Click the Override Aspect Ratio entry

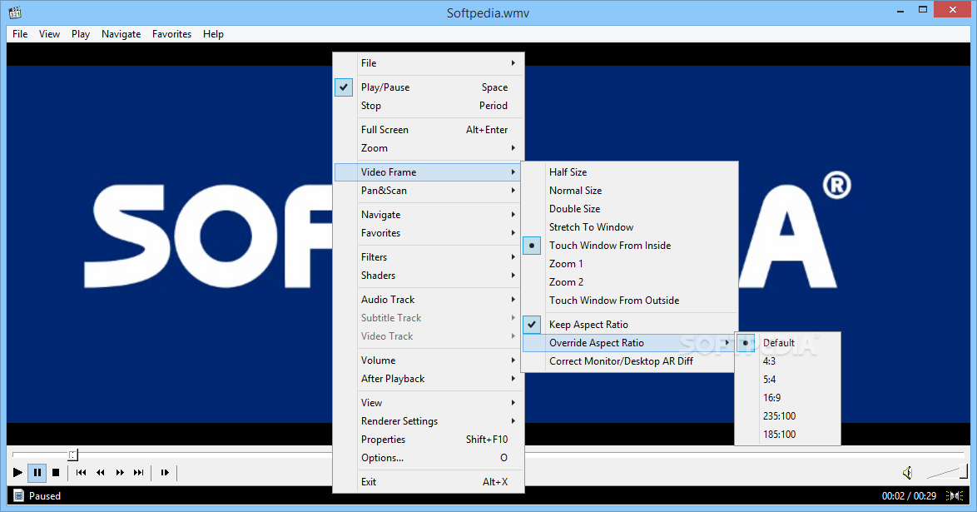[x=629, y=342]
